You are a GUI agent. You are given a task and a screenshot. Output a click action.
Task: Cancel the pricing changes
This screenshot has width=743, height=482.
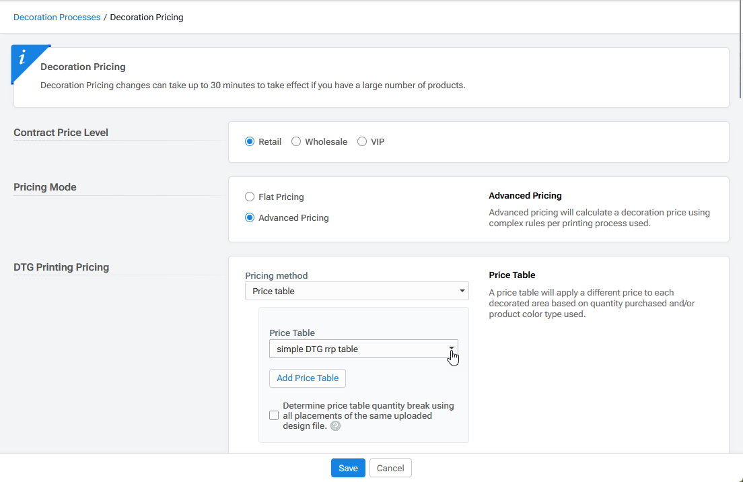coord(390,469)
